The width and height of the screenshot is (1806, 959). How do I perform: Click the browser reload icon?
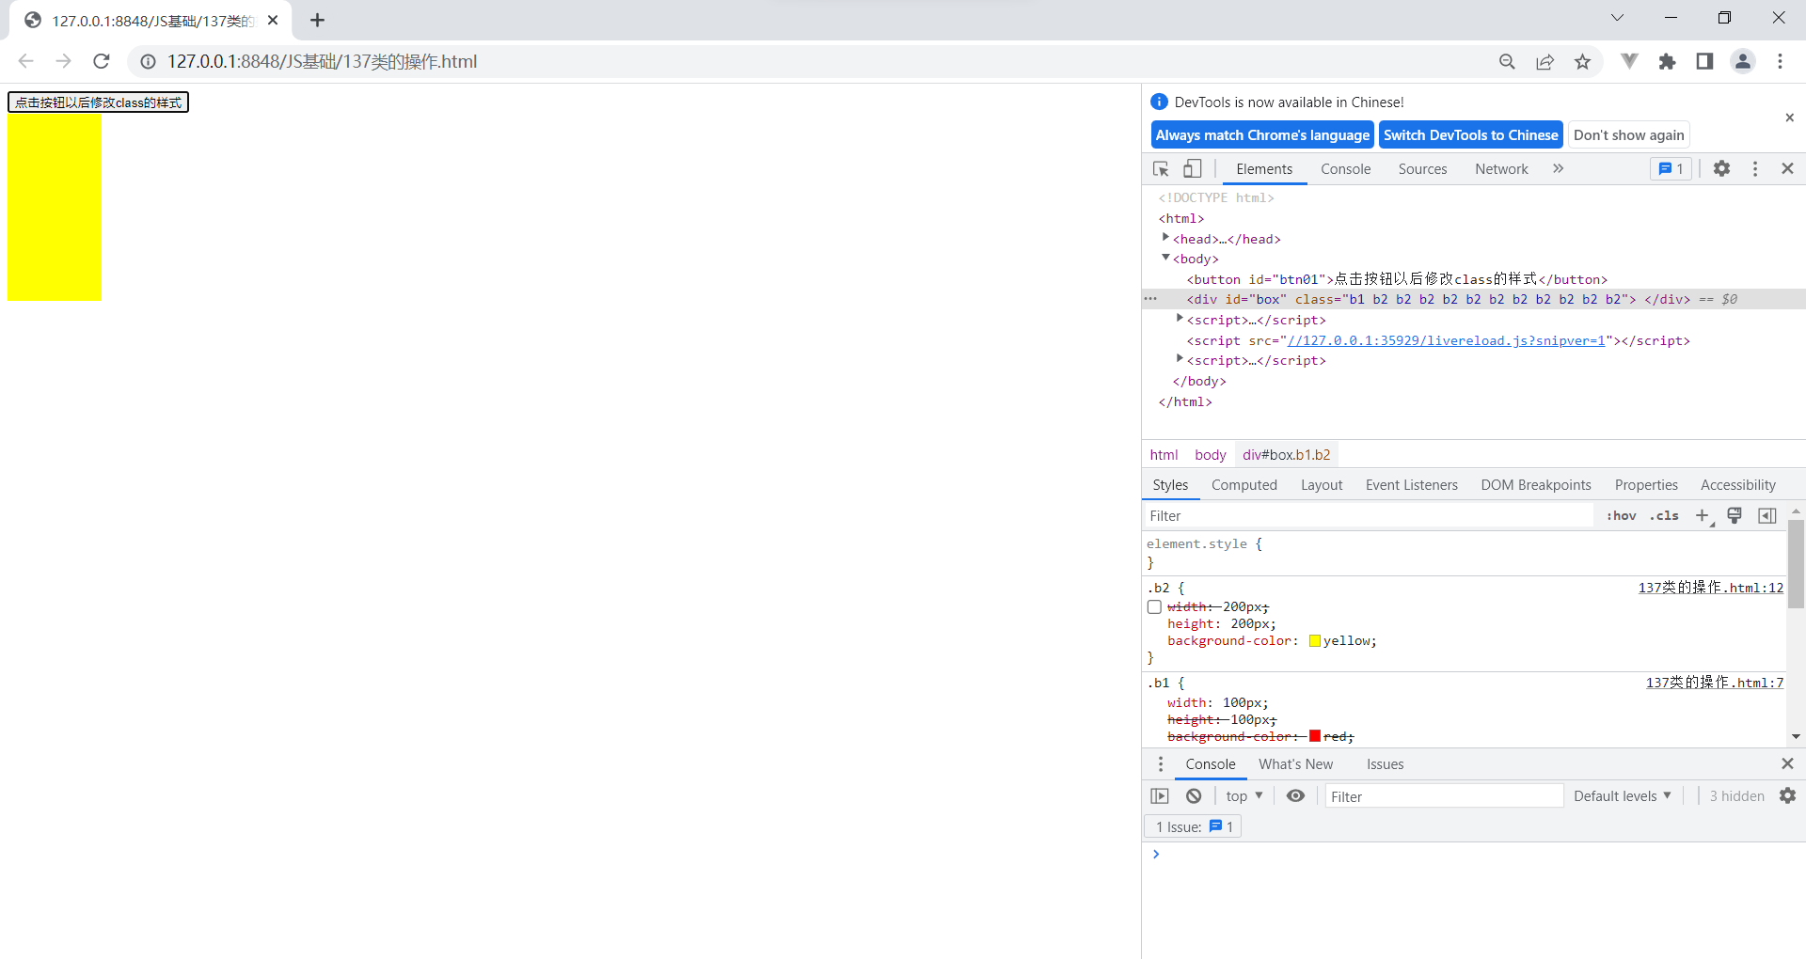(102, 61)
